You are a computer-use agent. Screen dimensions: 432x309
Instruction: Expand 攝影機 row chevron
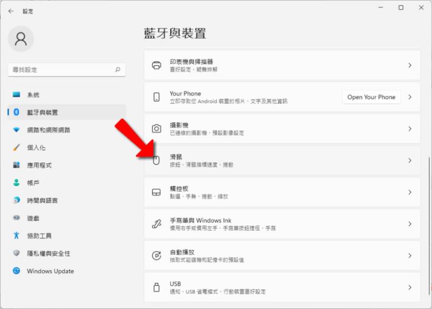(410, 128)
